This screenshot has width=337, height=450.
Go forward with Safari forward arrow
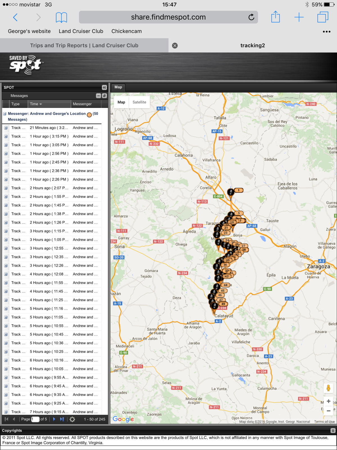tap(38, 17)
